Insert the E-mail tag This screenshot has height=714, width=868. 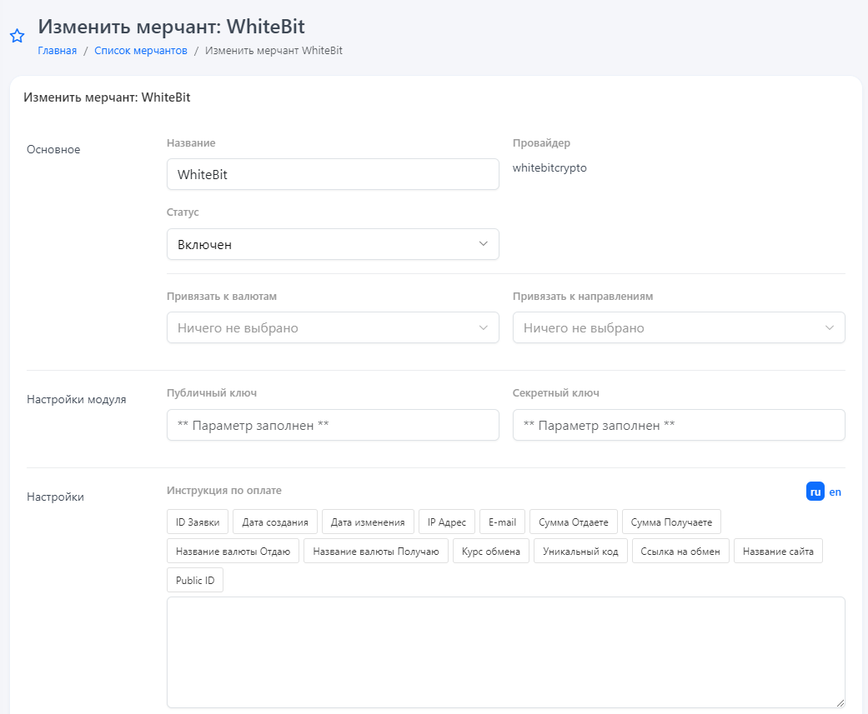pos(502,522)
